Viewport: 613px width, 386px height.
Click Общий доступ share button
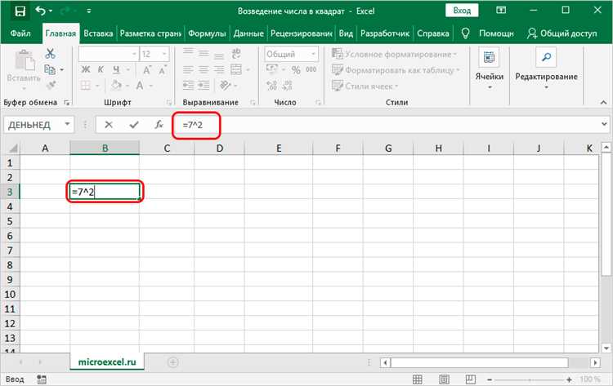pos(562,33)
